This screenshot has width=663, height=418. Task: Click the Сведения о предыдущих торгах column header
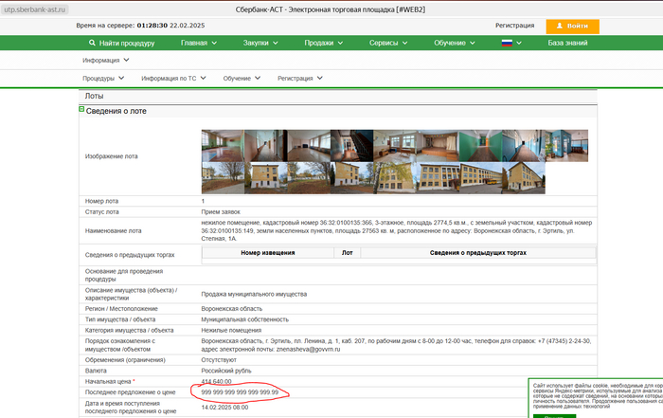pos(477,252)
